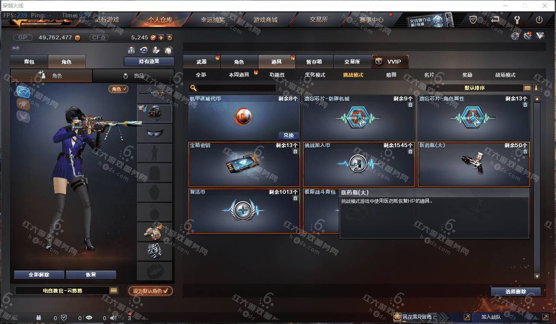This screenshot has width=556, height=324.
Task: Toggle the sort order arrow next to 默认排序
Action: (536, 88)
